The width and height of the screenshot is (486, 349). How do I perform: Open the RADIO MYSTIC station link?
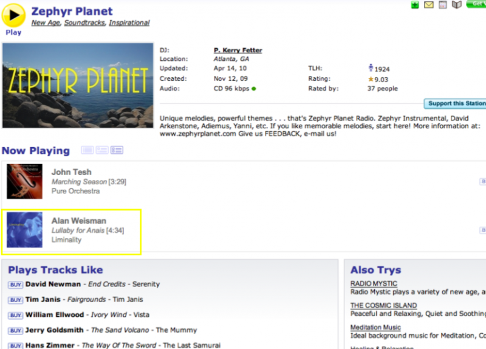point(374,284)
